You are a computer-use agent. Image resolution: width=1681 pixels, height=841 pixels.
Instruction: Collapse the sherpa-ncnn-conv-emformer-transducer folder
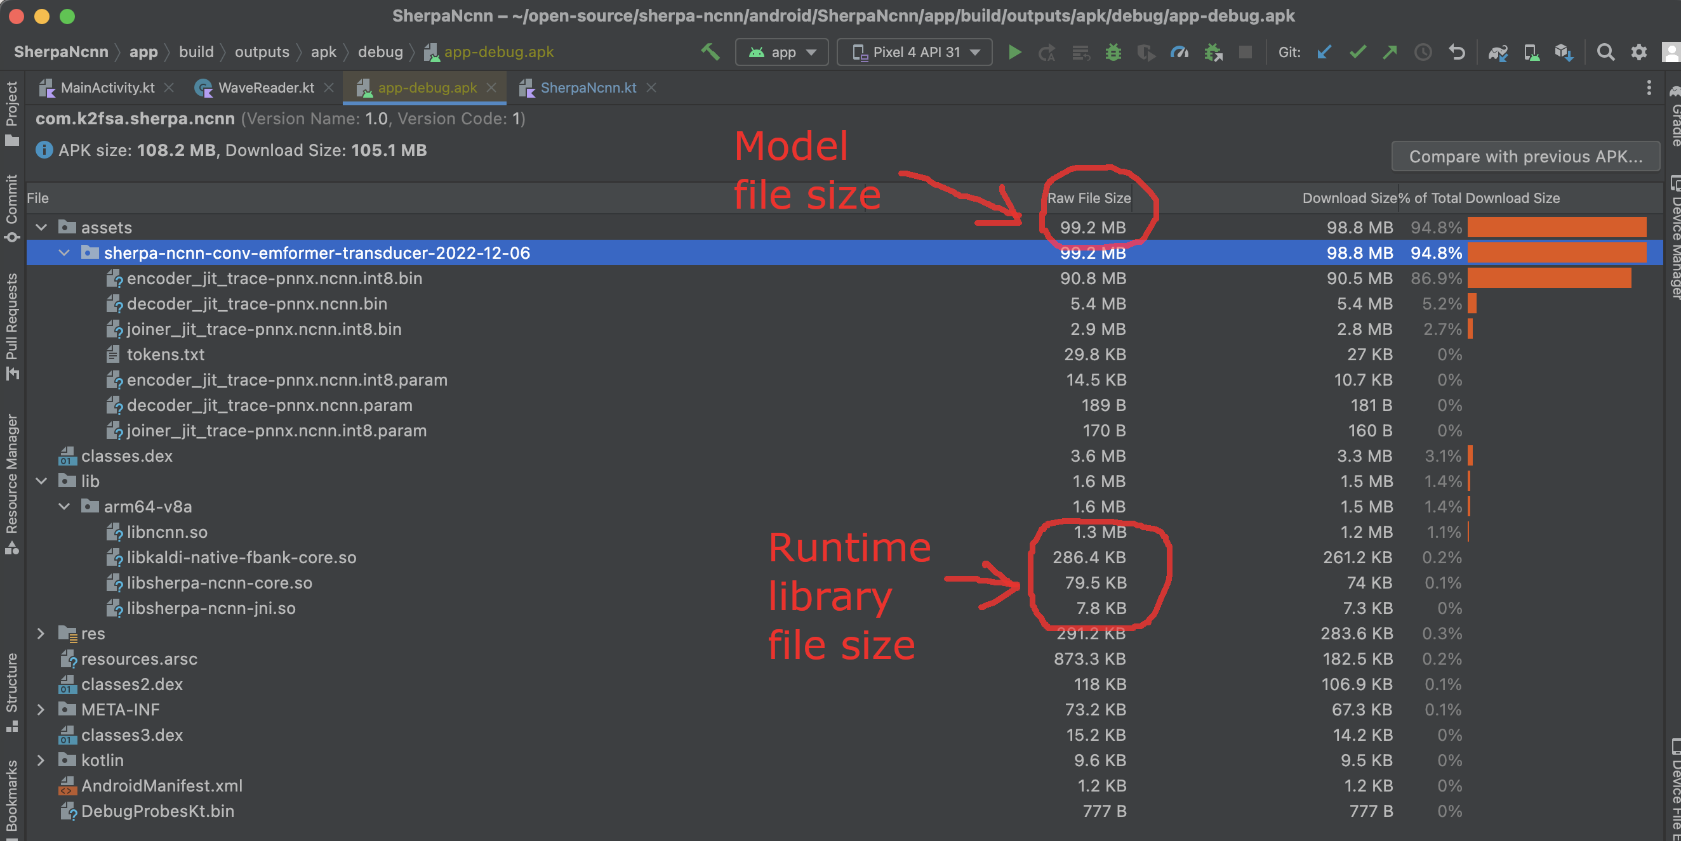[x=64, y=253]
